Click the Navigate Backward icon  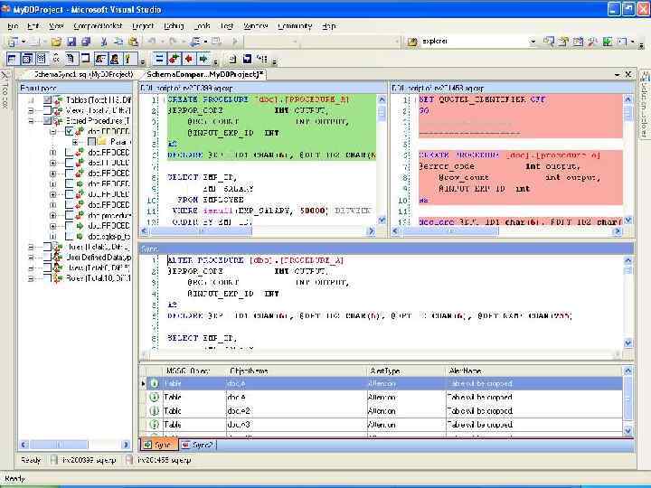click(x=194, y=42)
